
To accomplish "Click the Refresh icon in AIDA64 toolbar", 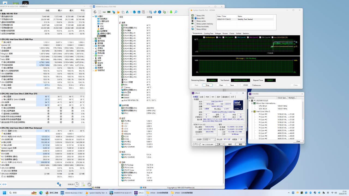I will tap(95, 12).
